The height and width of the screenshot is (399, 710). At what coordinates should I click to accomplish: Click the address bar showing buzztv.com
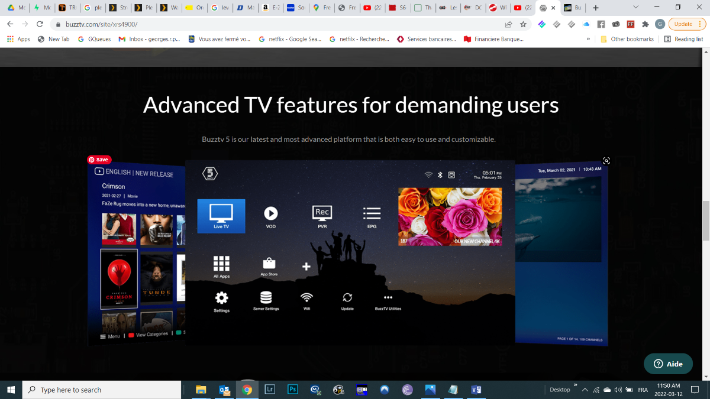tap(278, 24)
